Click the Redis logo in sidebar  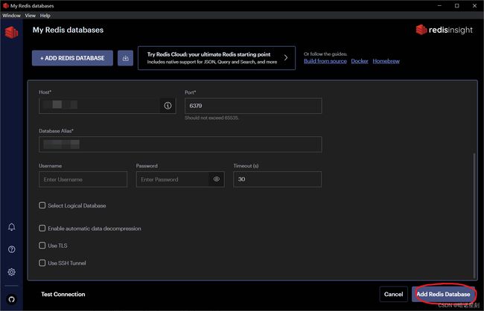tap(11, 32)
